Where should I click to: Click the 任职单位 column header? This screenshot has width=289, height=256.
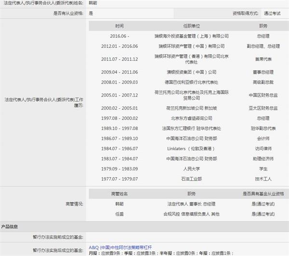pyautogui.click(x=191, y=26)
